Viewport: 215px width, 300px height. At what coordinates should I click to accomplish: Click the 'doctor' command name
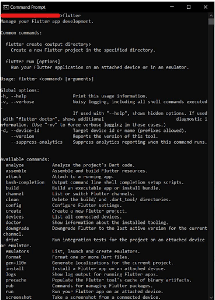coord(13,223)
